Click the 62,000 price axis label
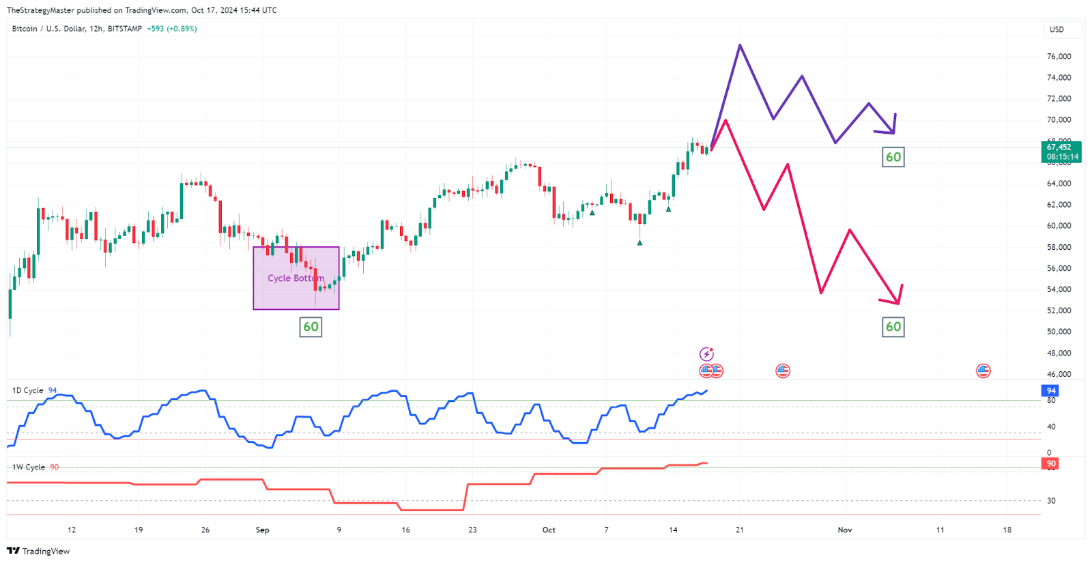Image resolution: width=1092 pixels, height=563 pixels. coord(1059,204)
